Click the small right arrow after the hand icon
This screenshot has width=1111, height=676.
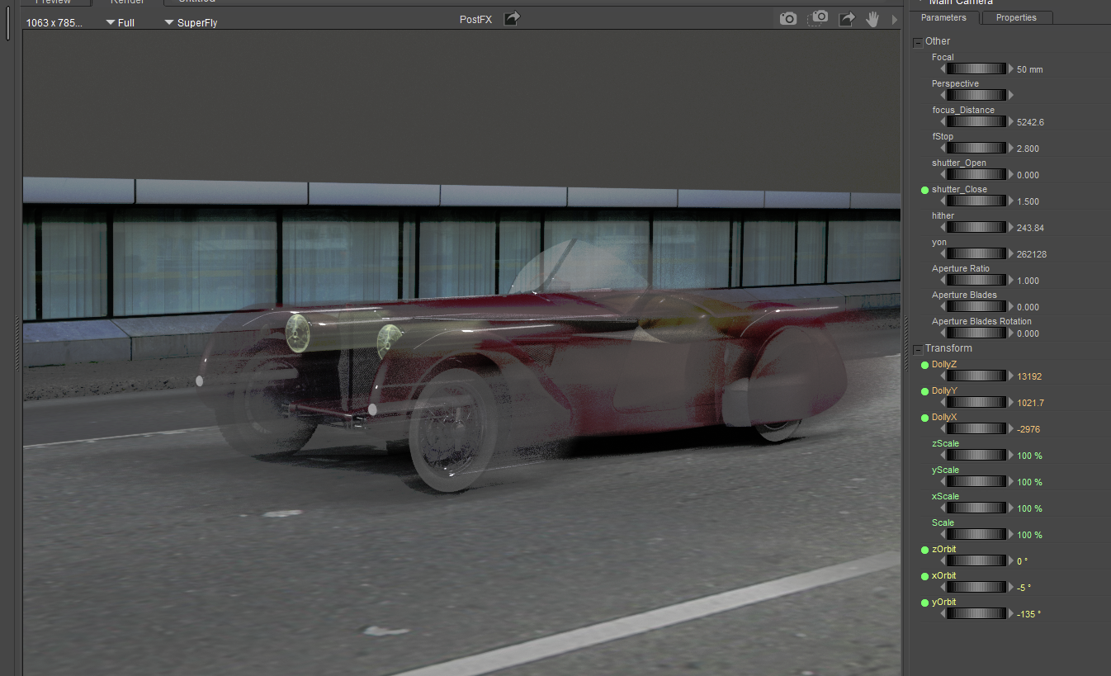click(894, 19)
